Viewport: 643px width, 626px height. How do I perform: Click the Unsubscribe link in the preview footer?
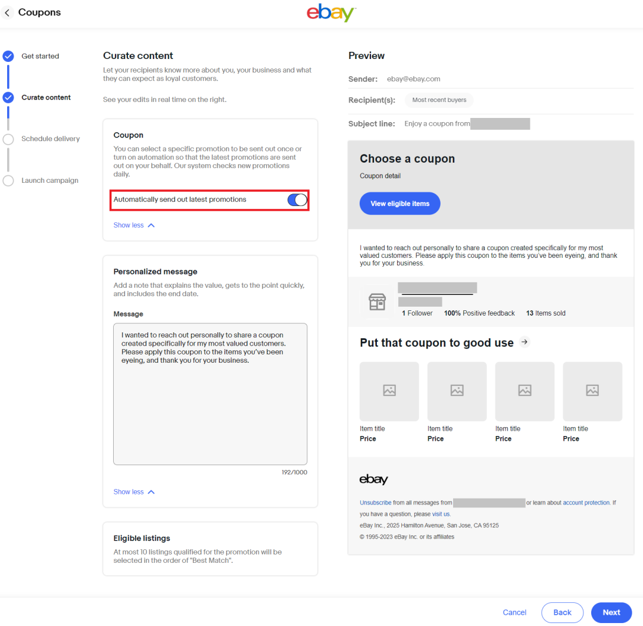(375, 502)
